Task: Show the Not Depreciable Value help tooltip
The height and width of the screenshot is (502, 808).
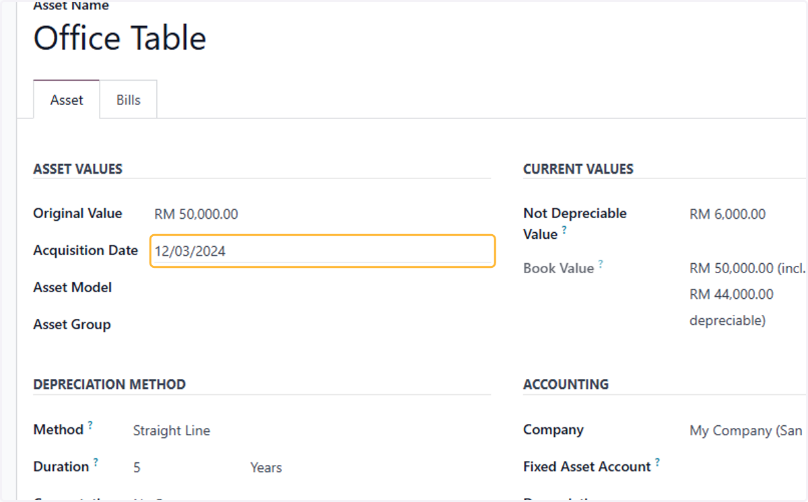Action: (x=564, y=229)
